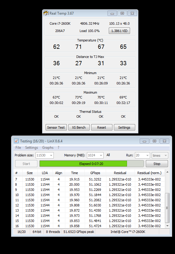This screenshot has width=175, height=254.
Task: Click the Load 100.0% reading
Action: tap(90, 31)
